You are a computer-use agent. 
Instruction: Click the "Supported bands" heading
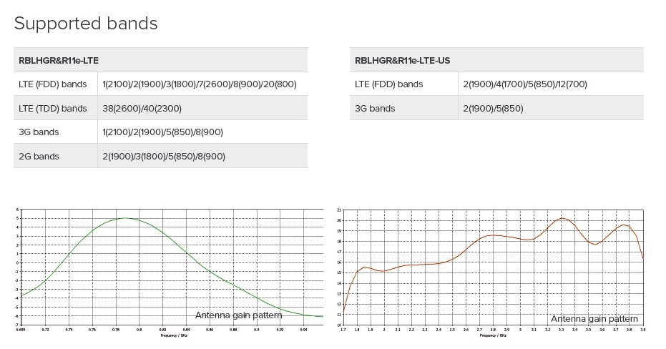[x=86, y=23]
